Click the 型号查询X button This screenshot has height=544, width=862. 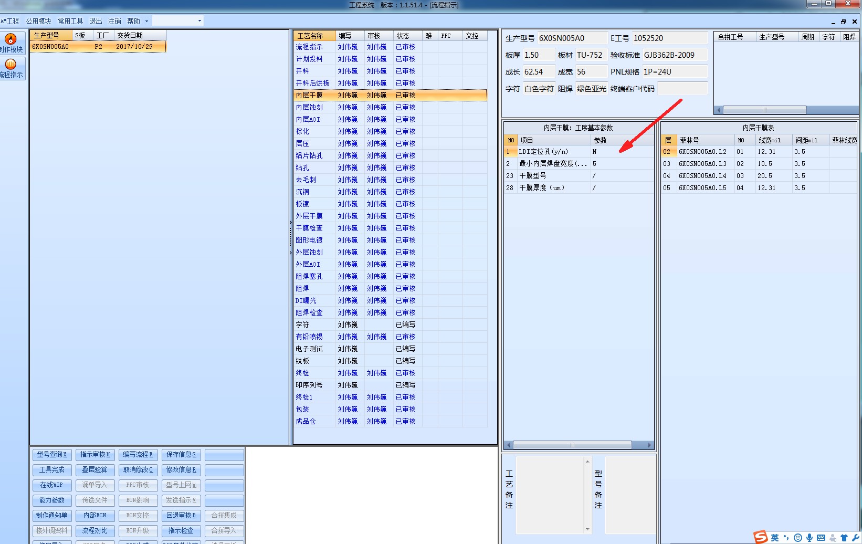click(x=52, y=455)
